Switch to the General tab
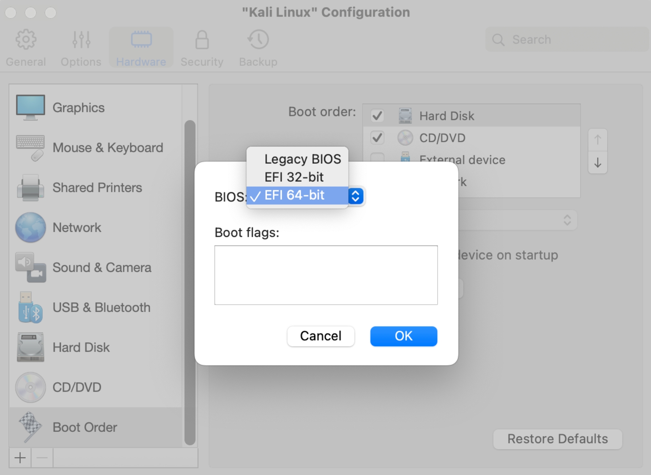The image size is (651, 475). 26,48
